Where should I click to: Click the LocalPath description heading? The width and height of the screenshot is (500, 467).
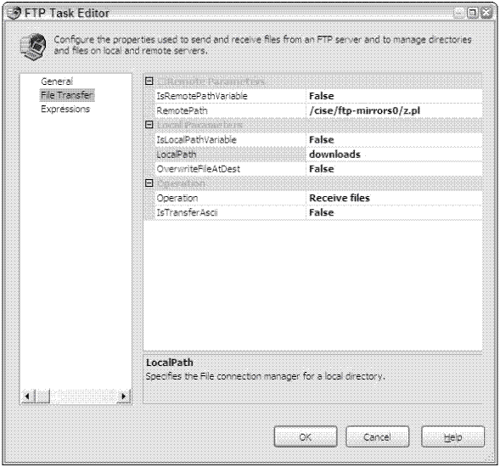point(170,363)
